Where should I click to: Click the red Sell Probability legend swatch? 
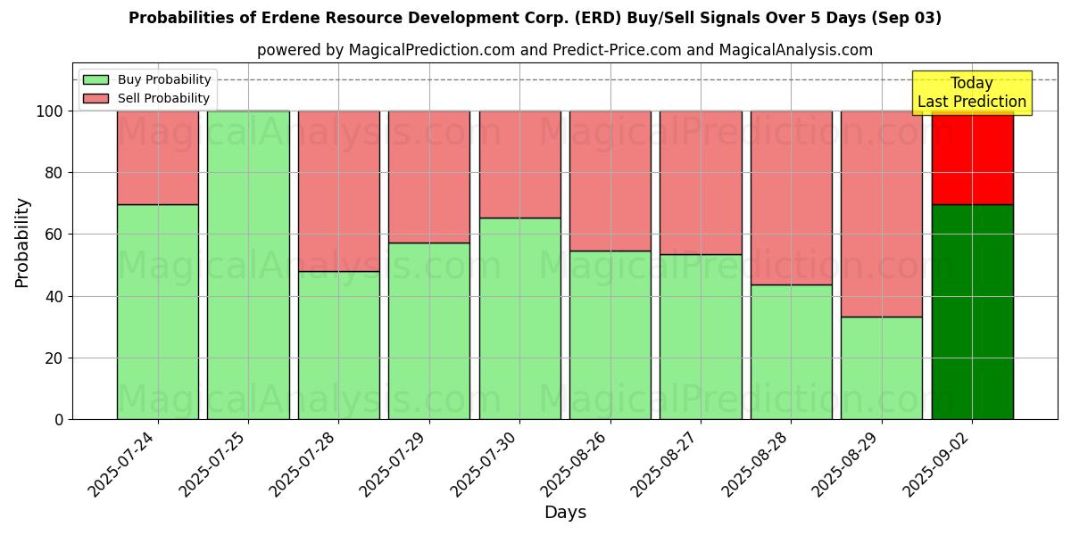click(95, 99)
